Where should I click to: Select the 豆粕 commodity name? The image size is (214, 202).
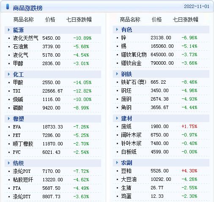tap(126, 171)
